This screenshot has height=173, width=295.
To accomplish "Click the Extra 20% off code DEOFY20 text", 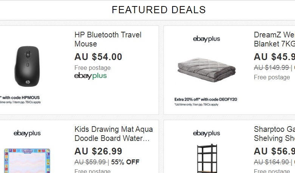I will pyautogui.click(x=206, y=99).
